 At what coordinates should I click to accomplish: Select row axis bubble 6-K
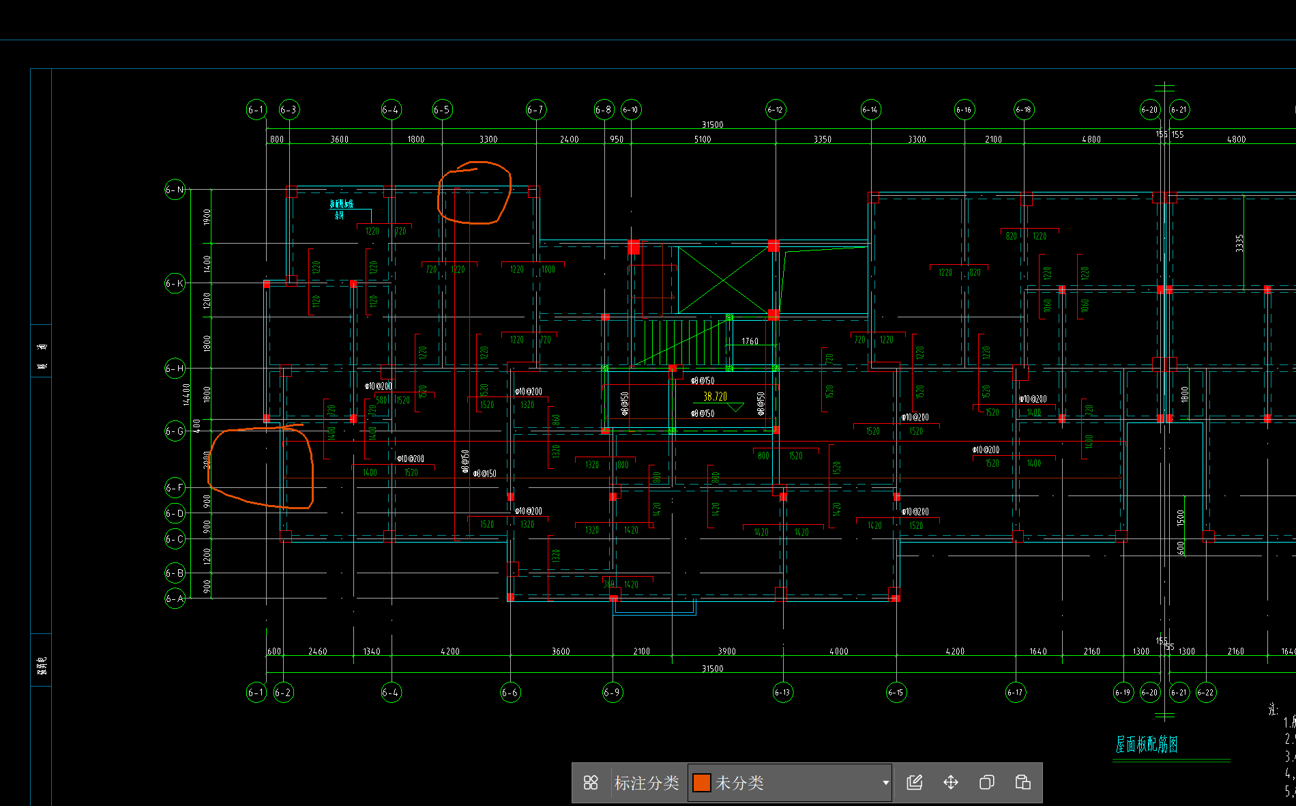[x=175, y=283]
